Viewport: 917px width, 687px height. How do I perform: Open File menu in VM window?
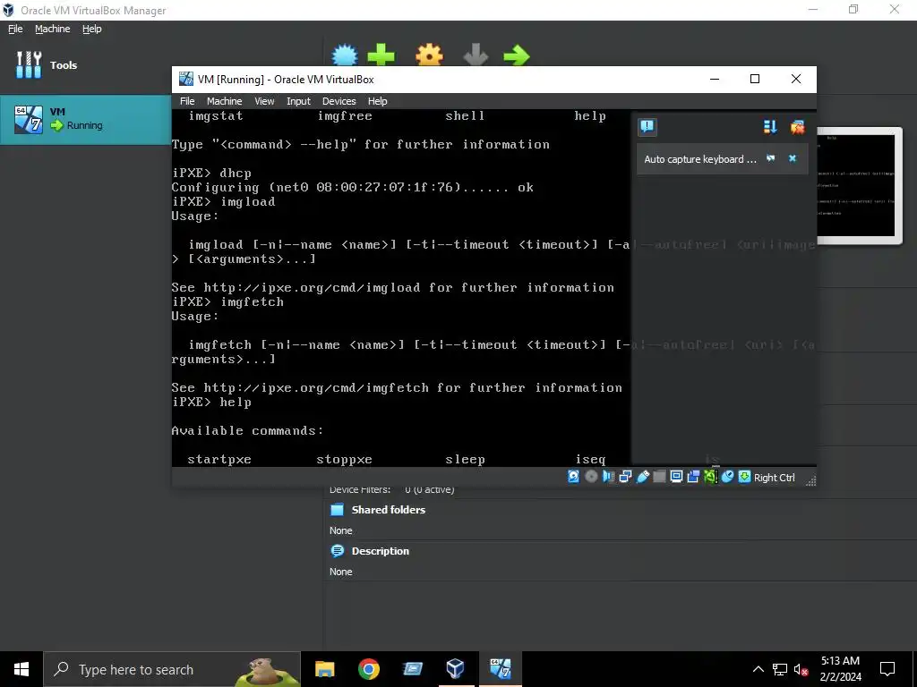click(x=187, y=101)
